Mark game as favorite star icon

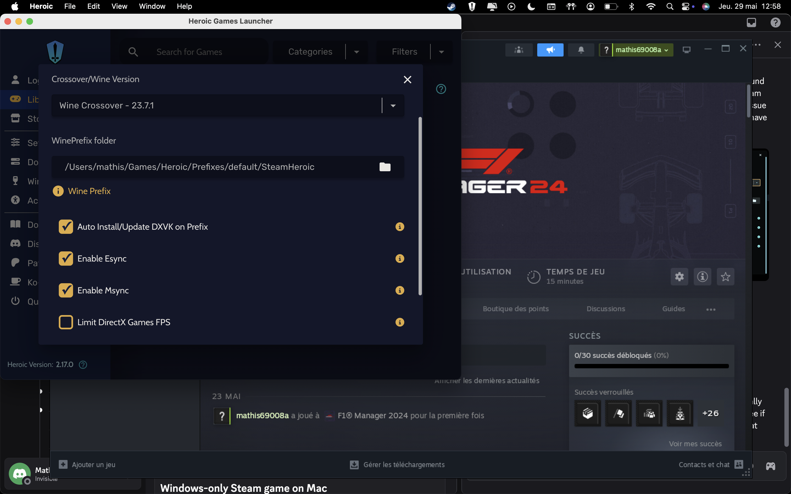point(725,277)
